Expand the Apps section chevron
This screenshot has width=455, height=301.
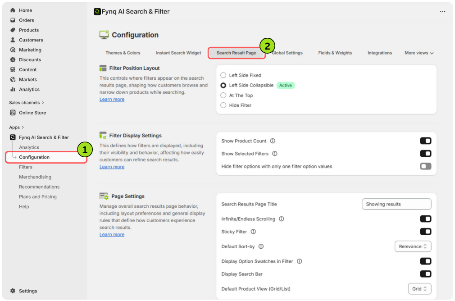pos(23,128)
